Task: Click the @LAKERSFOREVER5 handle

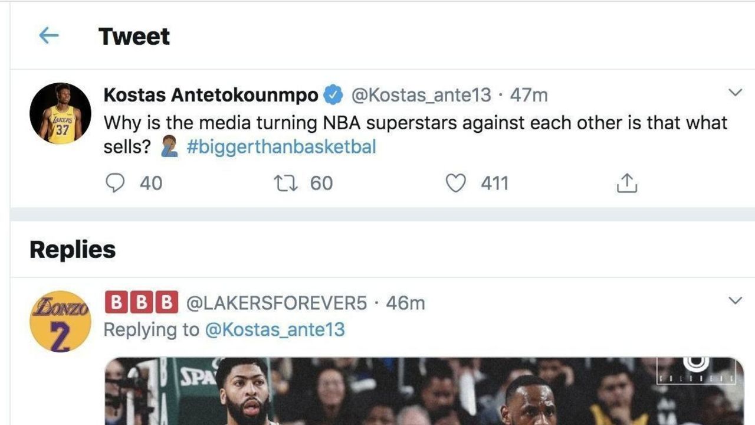Action: click(276, 303)
